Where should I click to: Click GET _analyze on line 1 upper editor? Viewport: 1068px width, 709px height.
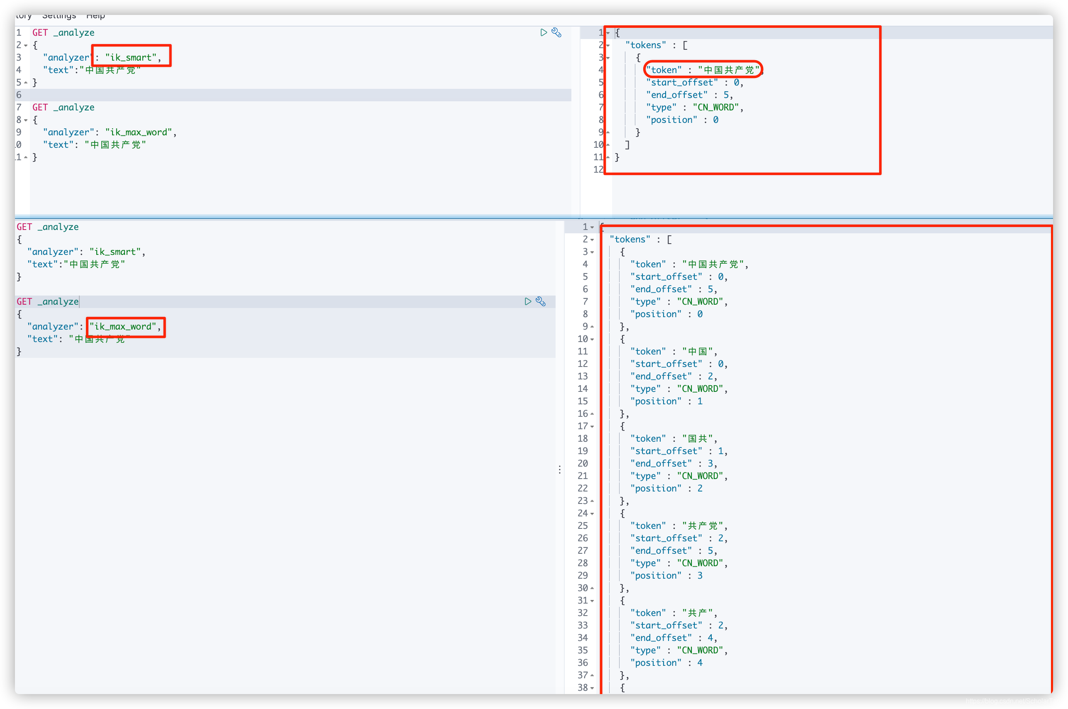click(x=64, y=32)
